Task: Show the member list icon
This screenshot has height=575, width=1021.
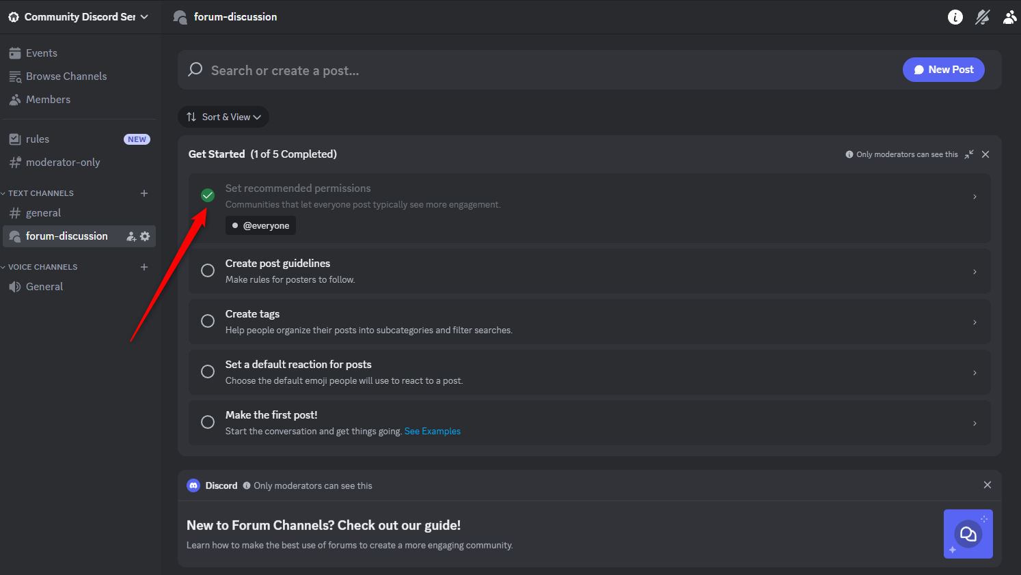Action: click(x=1009, y=17)
